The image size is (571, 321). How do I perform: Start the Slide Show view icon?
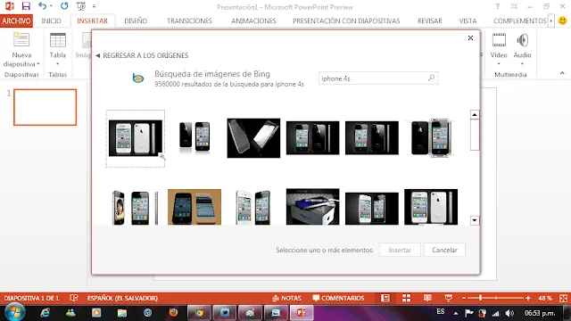tap(448, 298)
